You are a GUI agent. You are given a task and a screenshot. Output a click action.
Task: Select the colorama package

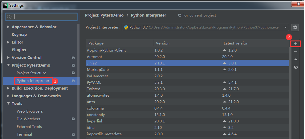[x=187, y=108]
